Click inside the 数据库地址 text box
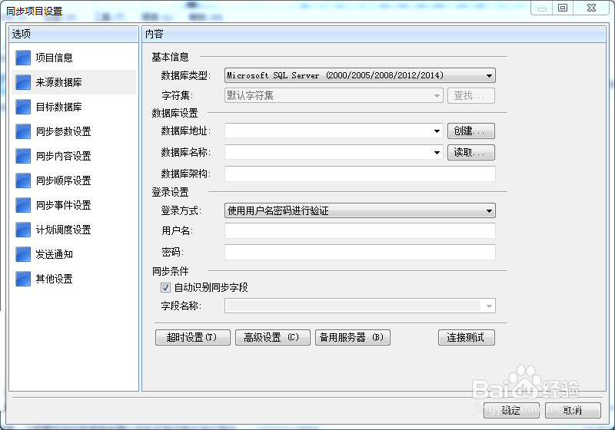 tap(328, 131)
